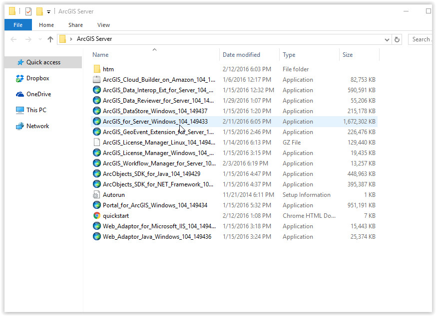
Task: Open the recent locations dropdown arrow
Action: [x=40, y=39]
